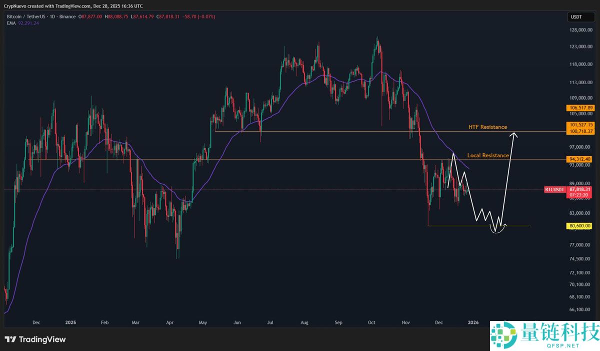
Task: Select the USDT currency box
Action: [x=576, y=17]
